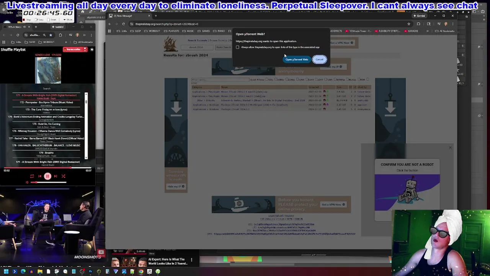The width and height of the screenshot is (490, 276).
Task: Select track 177 Rachid Taha Barra Barra
Action: 46,139
